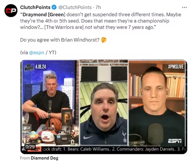Click the thinking face emoji

coord(104,40)
